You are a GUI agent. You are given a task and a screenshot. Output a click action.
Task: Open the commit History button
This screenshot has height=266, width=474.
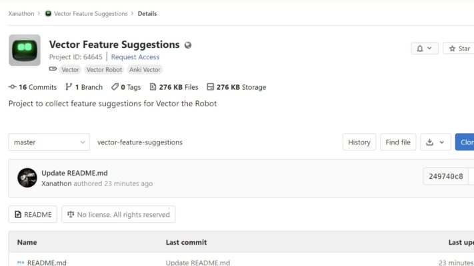[x=359, y=142]
